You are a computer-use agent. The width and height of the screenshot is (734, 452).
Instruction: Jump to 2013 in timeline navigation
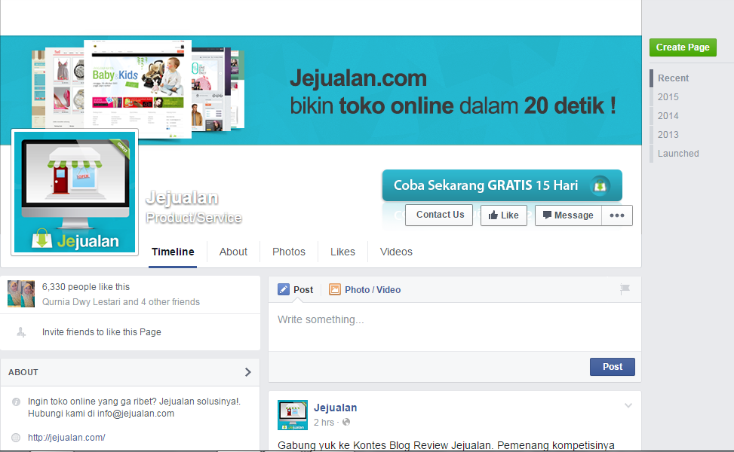pyautogui.click(x=668, y=135)
